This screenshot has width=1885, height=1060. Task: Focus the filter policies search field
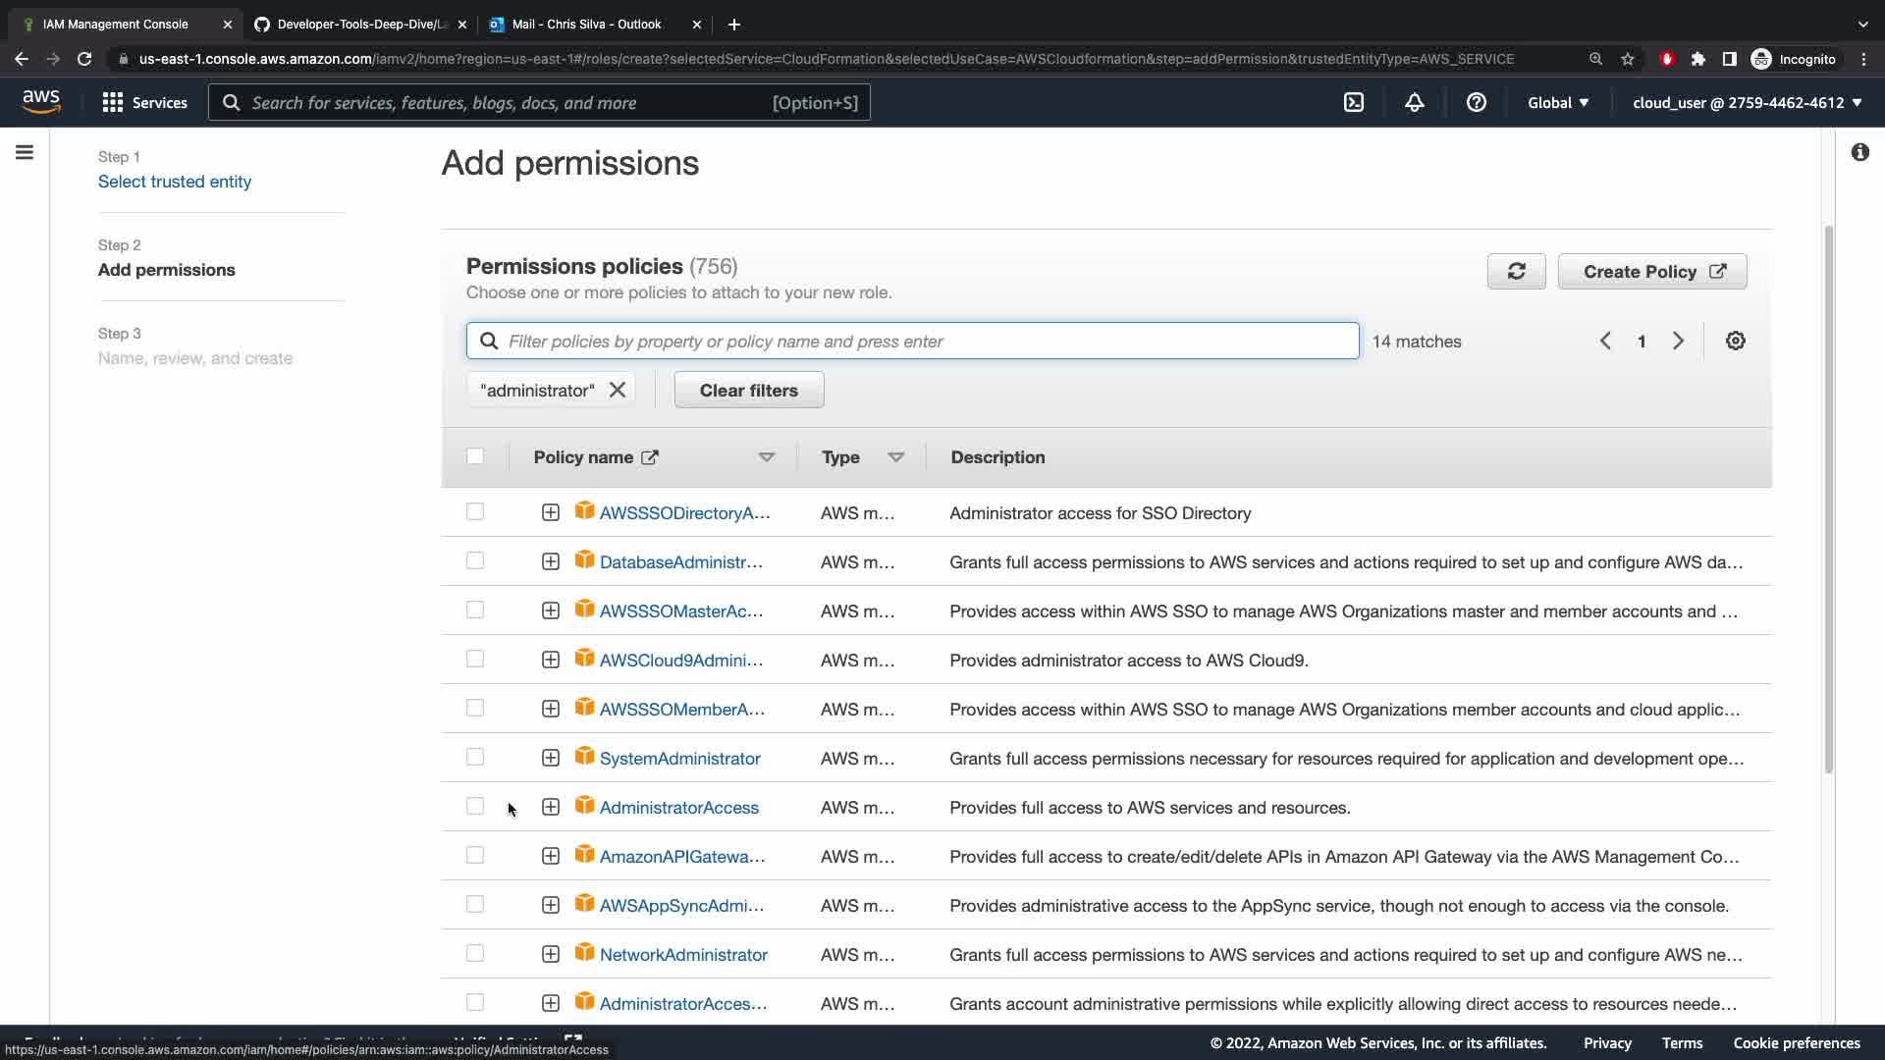[x=913, y=341]
